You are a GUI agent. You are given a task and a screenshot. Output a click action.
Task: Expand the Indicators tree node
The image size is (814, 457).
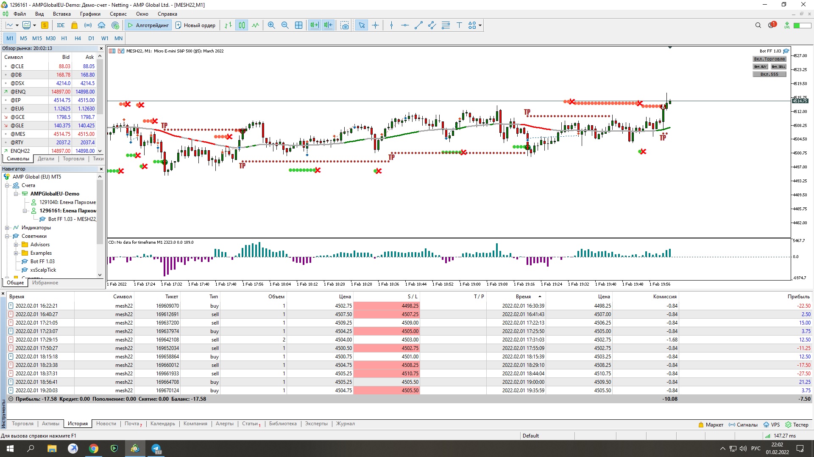click(7, 228)
